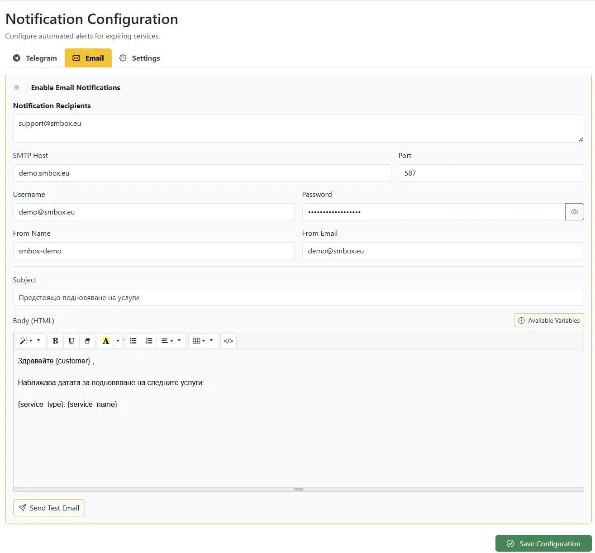Toggle bold formatting in the body editor
595x553 pixels.
(55, 341)
